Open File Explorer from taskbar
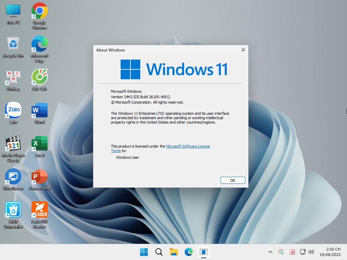347x260 pixels. [174, 252]
